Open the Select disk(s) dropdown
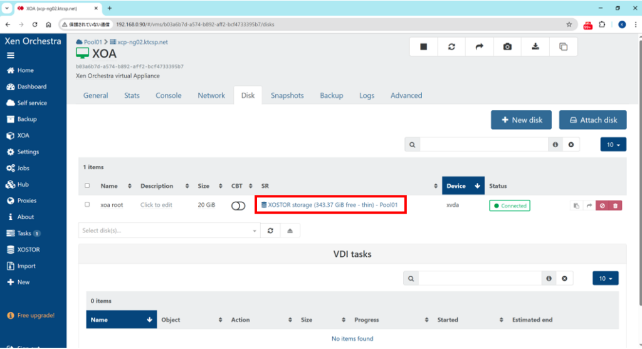This screenshot has height=349, width=642. pos(169,231)
